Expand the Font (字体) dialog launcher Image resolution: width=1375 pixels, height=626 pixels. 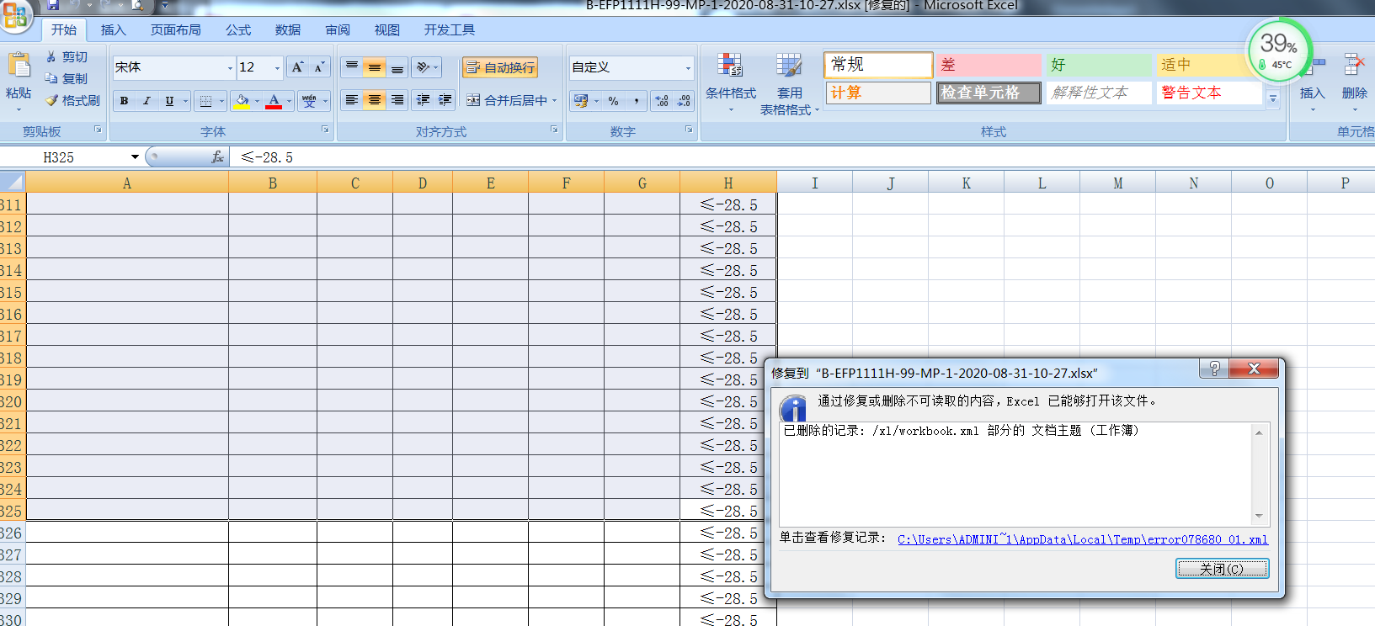click(325, 130)
